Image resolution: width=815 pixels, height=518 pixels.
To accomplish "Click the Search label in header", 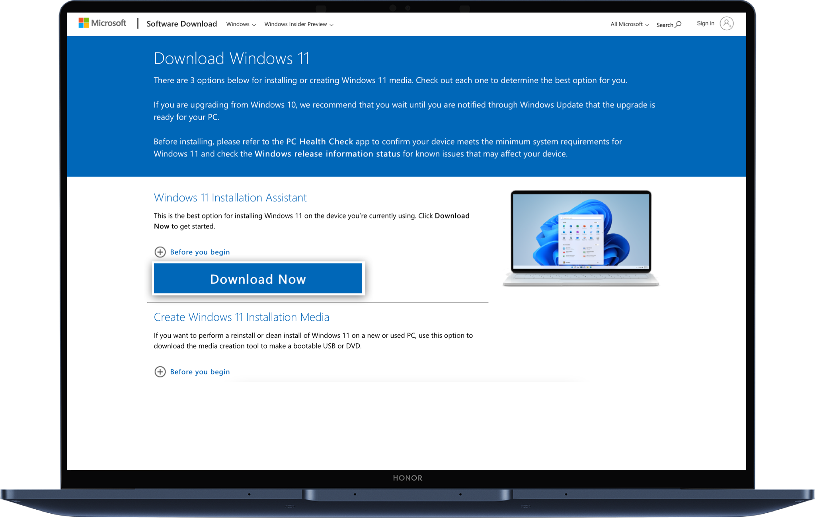I will (665, 25).
